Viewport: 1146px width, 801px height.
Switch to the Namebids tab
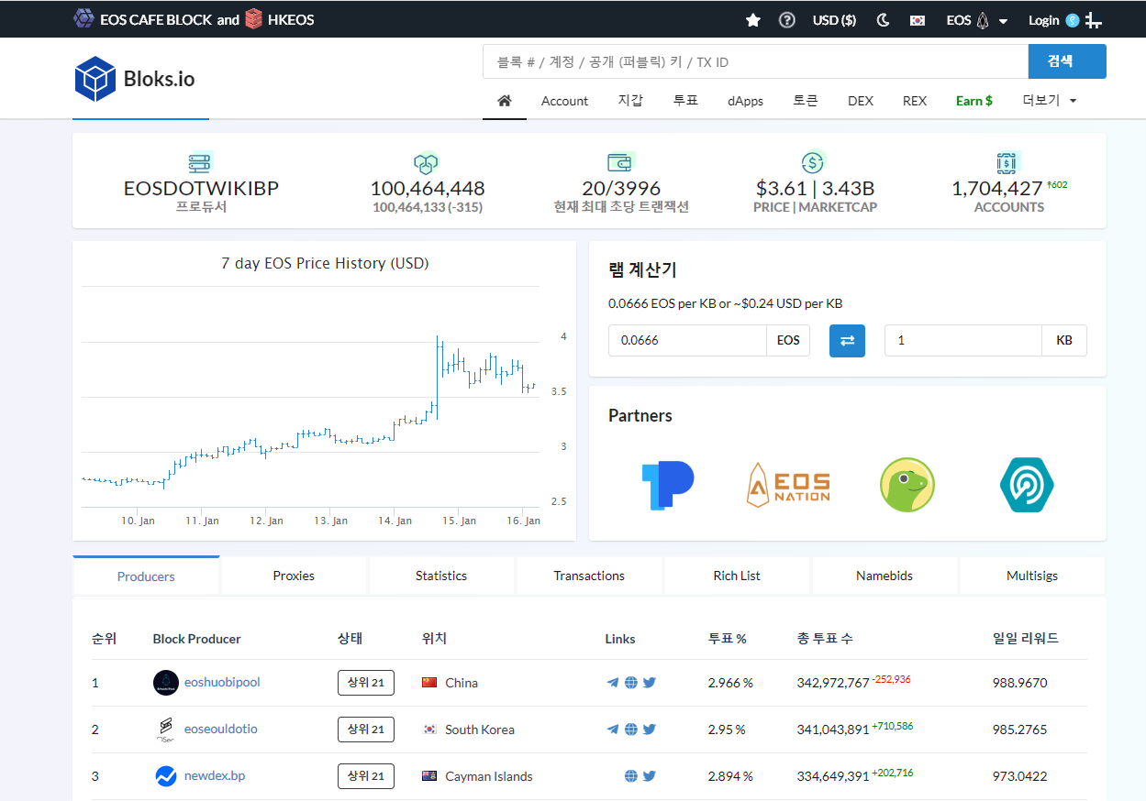click(885, 576)
